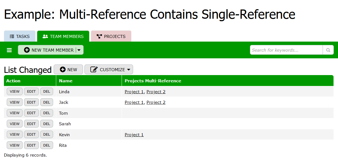This screenshot has height=163, width=338.
Task: Expand the New Team Member dropdown arrow
Action: (79, 50)
